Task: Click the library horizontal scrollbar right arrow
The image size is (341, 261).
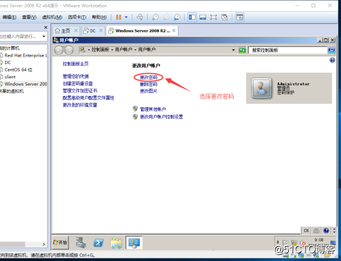Action: click(44, 244)
